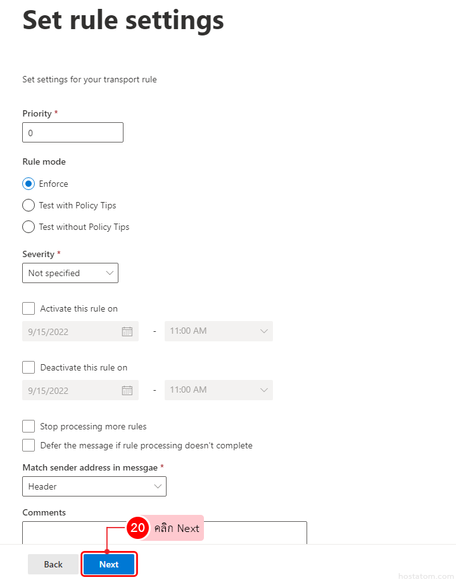Open the activation date calendar icon
This screenshot has height=582, width=456.
pos(127,331)
